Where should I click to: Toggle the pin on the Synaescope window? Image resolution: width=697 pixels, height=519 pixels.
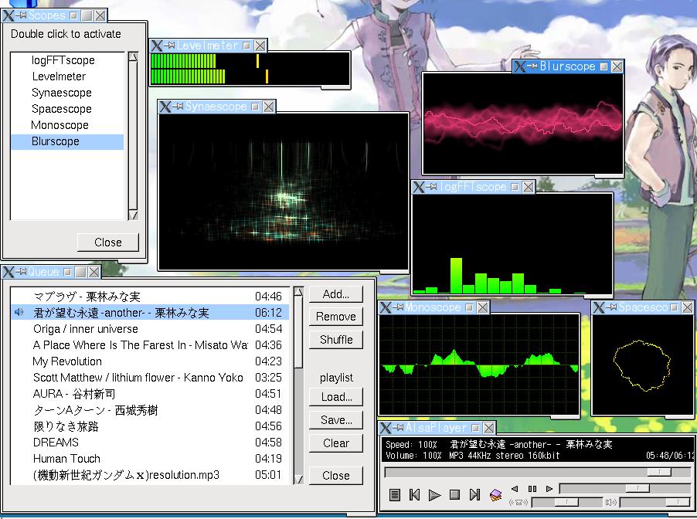pyautogui.click(x=178, y=107)
